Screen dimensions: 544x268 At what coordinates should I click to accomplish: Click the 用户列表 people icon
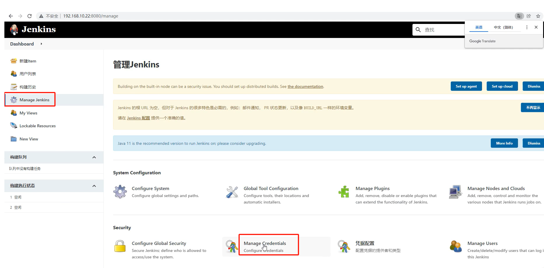click(x=14, y=74)
